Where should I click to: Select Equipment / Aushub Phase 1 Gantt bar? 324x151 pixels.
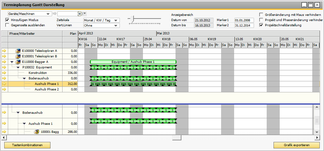[x=133, y=62]
